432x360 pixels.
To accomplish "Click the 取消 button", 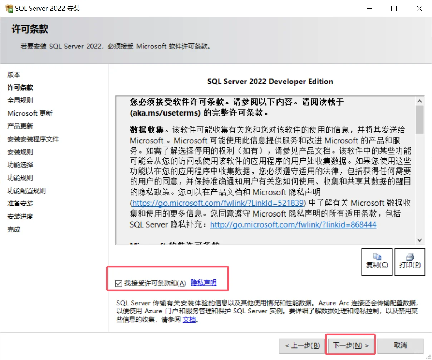I will [x=401, y=345].
